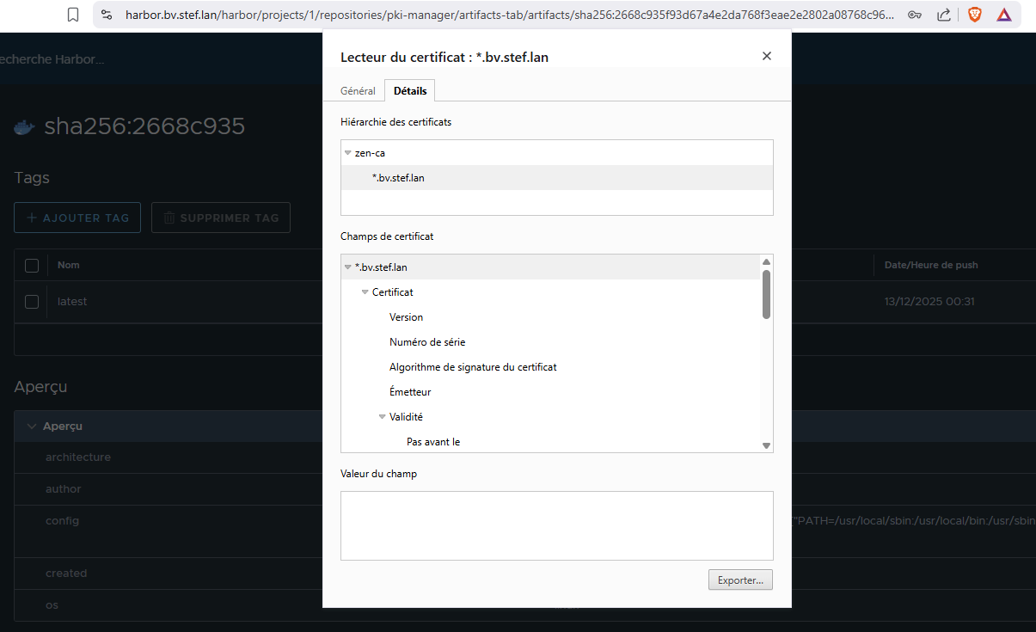Click the password key icon in address bar
1036x632 pixels.
(x=915, y=15)
